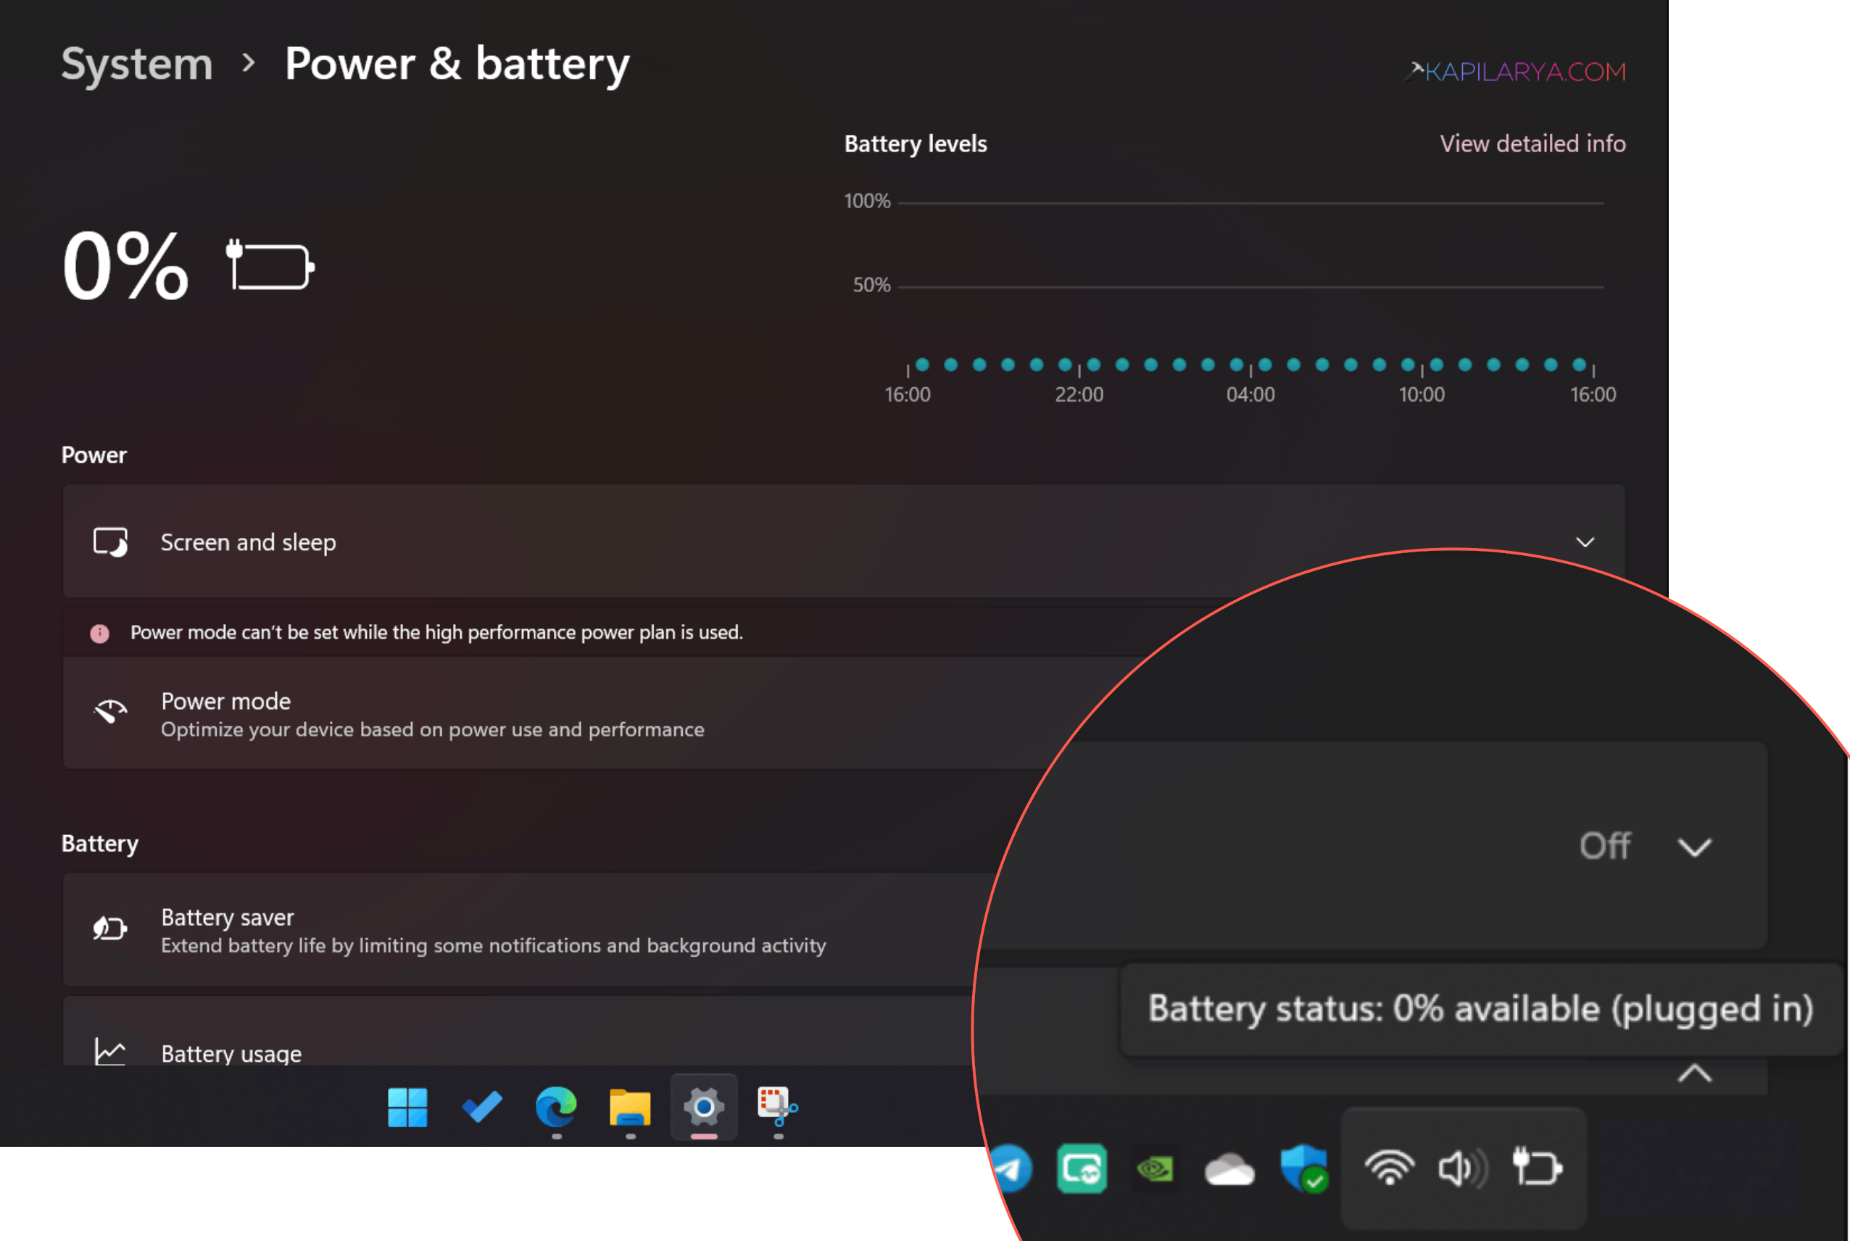Screen dimensions: 1850x1241
Task: Click the Wi-Fi network tray icon
Action: tap(1390, 1169)
